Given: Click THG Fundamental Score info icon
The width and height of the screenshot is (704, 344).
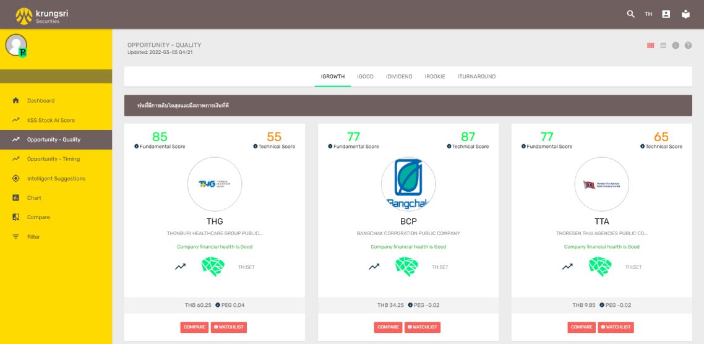Looking at the screenshot, I should [x=137, y=147].
